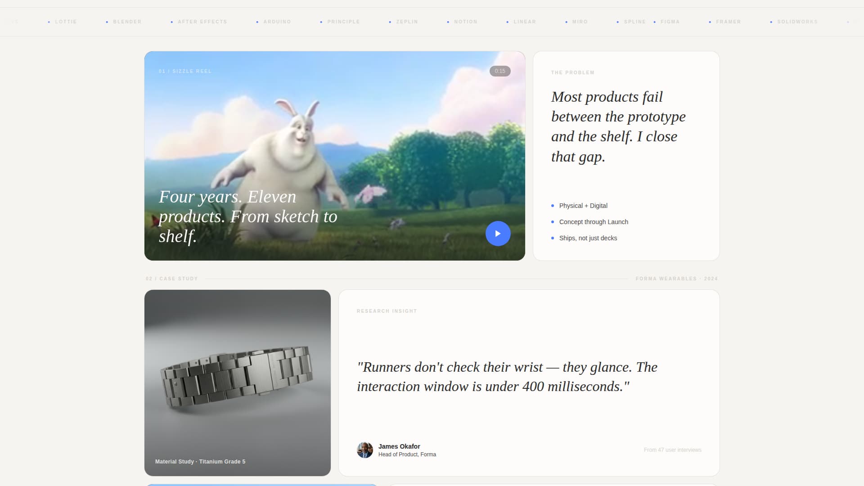864x486 pixels.
Task: Click 'From 47 user interviews' note
Action: point(673,450)
